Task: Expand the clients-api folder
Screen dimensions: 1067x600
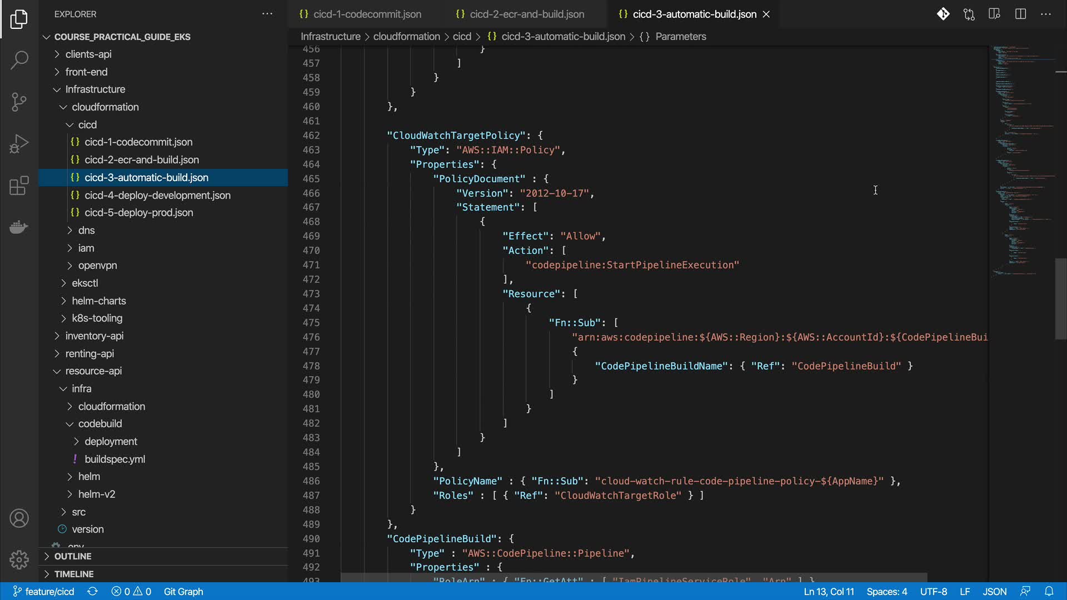Action: [88, 54]
